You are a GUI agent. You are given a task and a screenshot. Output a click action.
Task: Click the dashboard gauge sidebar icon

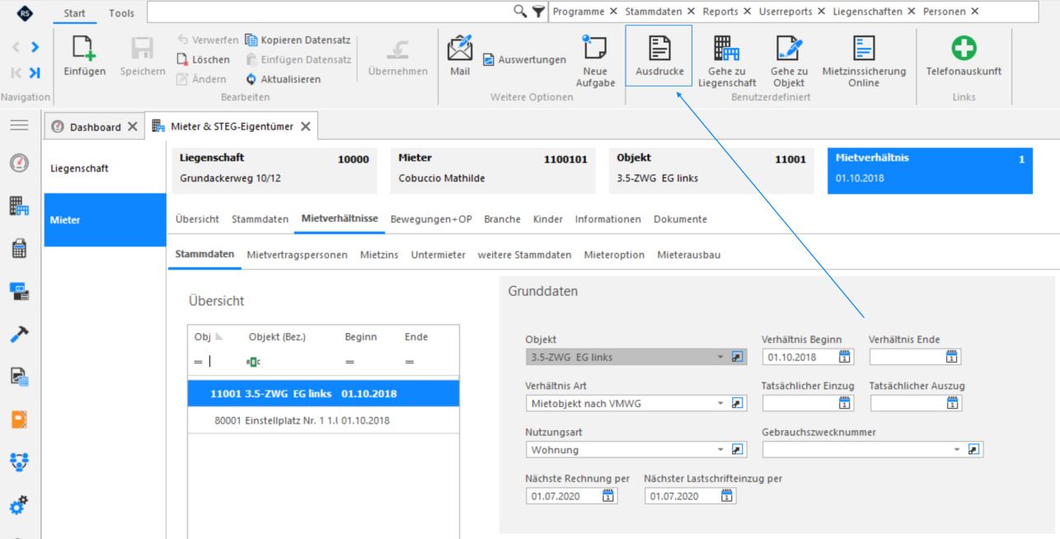19,162
